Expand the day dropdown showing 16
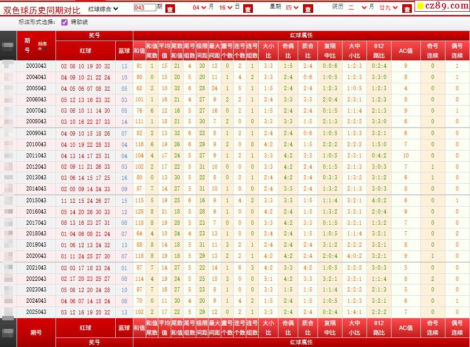 click(226, 7)
